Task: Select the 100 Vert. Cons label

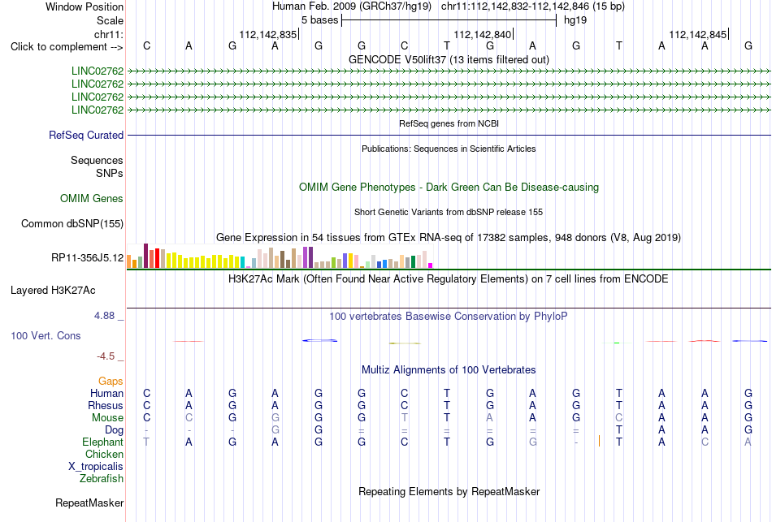Action: point(46,335)
